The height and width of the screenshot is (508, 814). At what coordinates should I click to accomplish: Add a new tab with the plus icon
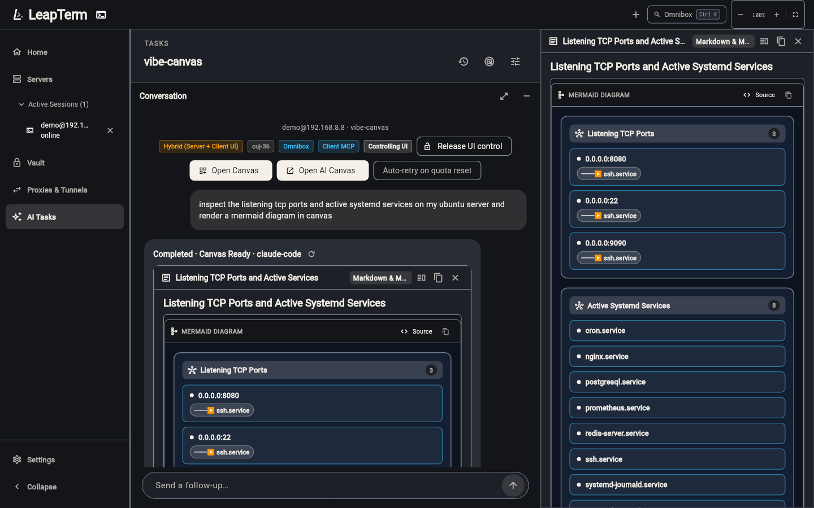point(636,15)
